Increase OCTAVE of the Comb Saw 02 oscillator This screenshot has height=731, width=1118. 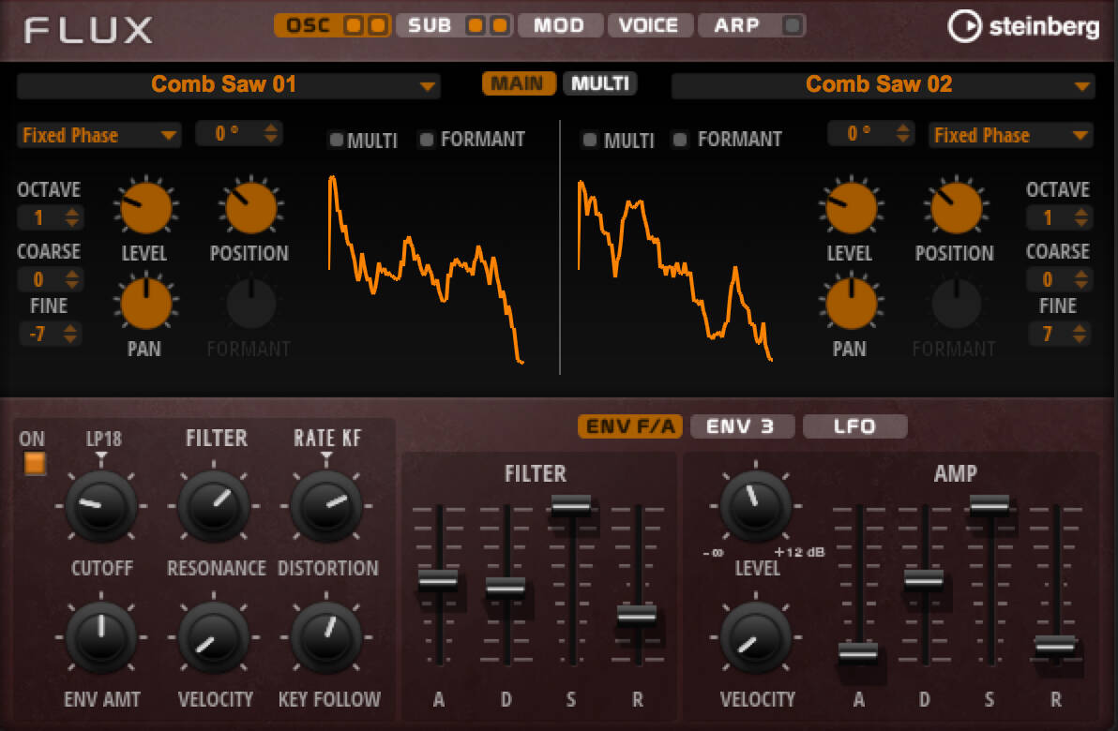(1080, 212)
